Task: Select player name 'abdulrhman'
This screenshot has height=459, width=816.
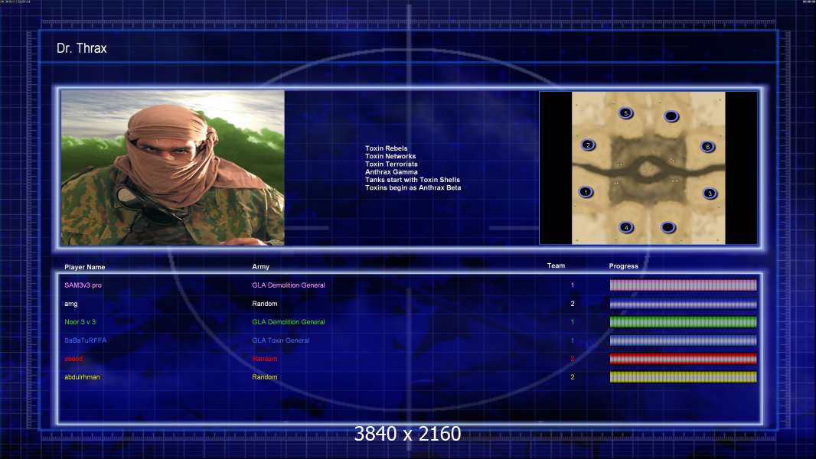Action: [82, 377]
